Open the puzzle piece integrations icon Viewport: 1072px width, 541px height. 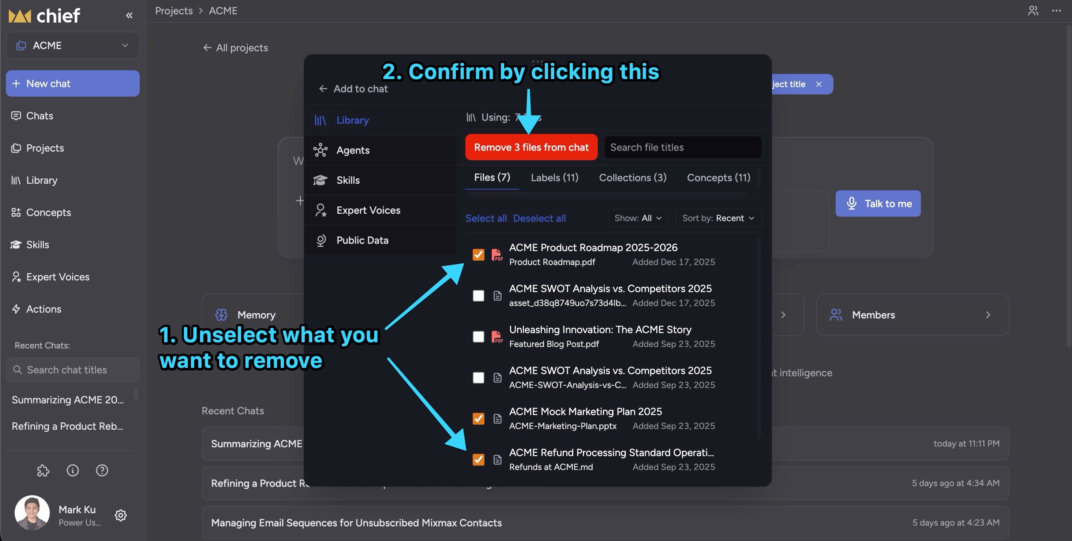click(43, 471)
